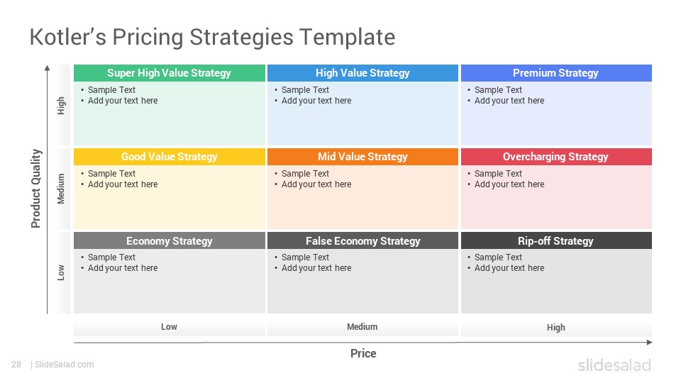
Task: Click the Rip-off Strategy header
Action: 556,240
